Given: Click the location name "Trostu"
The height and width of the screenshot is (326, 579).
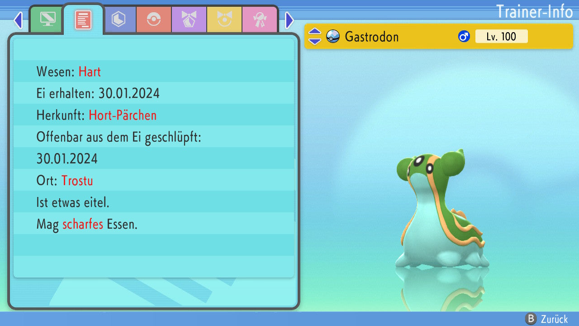Looking at the screenshot, I should point(77,181).
